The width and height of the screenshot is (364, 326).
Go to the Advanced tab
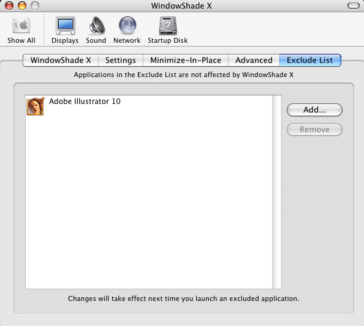pos(254,60)
